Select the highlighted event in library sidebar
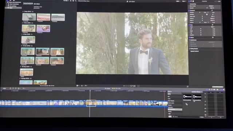Image resolution: width=233 pixels, height=131 pixels. point(13,8)
